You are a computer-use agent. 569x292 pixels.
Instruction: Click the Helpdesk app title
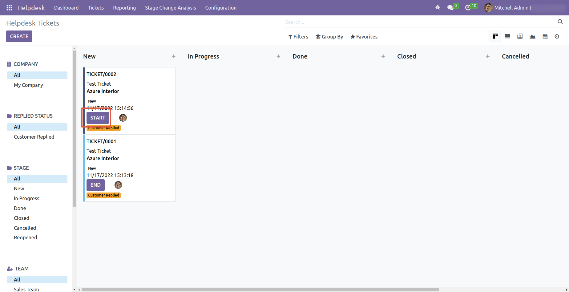pyautogui.click(x=31, y=8)
